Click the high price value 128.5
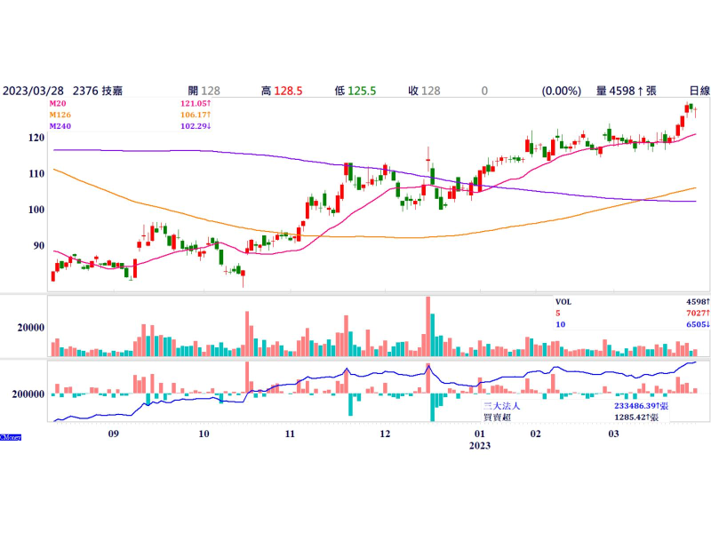 [x=288, y=91]
